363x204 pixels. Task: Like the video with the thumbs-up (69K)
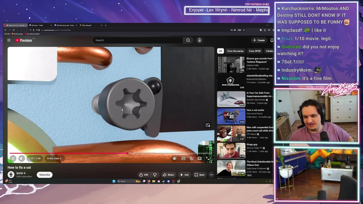(144, 175)
